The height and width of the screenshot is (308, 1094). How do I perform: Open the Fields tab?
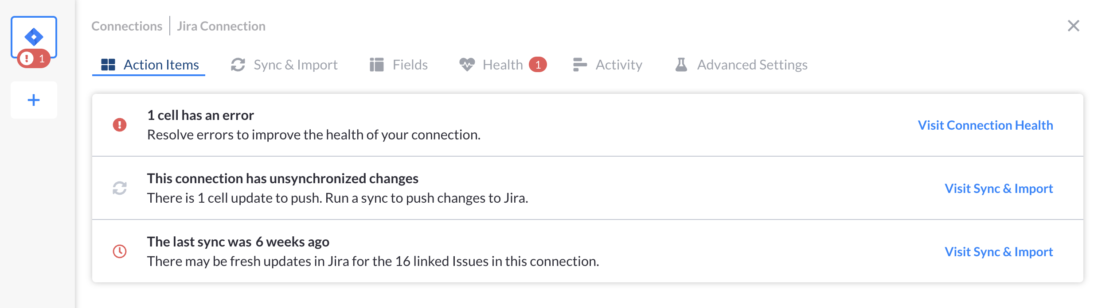click(x=399, y=65)
